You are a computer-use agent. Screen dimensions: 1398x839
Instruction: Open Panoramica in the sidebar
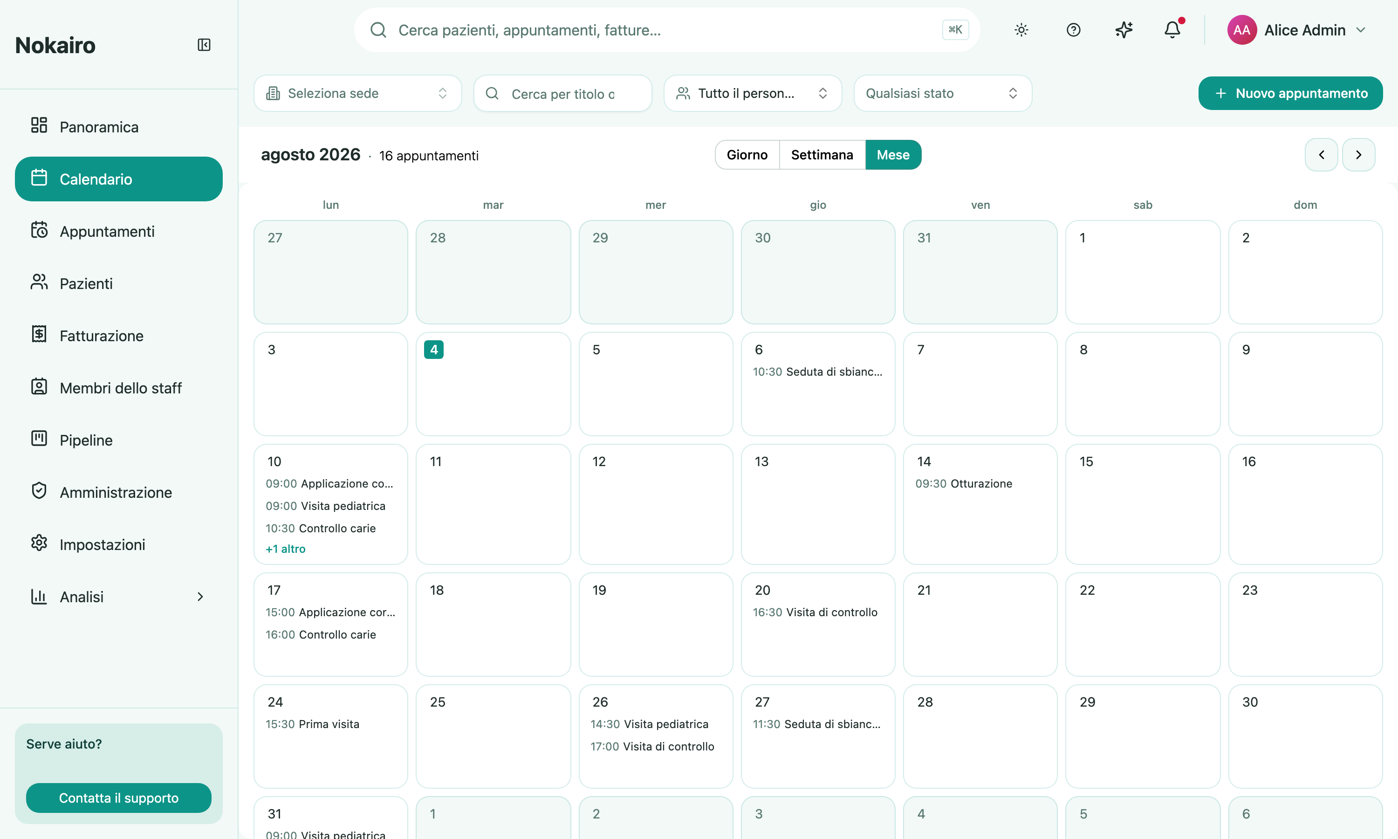119,127
